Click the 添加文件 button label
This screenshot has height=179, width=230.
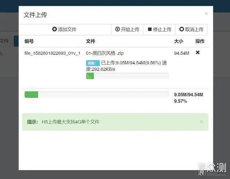(67, 29)
